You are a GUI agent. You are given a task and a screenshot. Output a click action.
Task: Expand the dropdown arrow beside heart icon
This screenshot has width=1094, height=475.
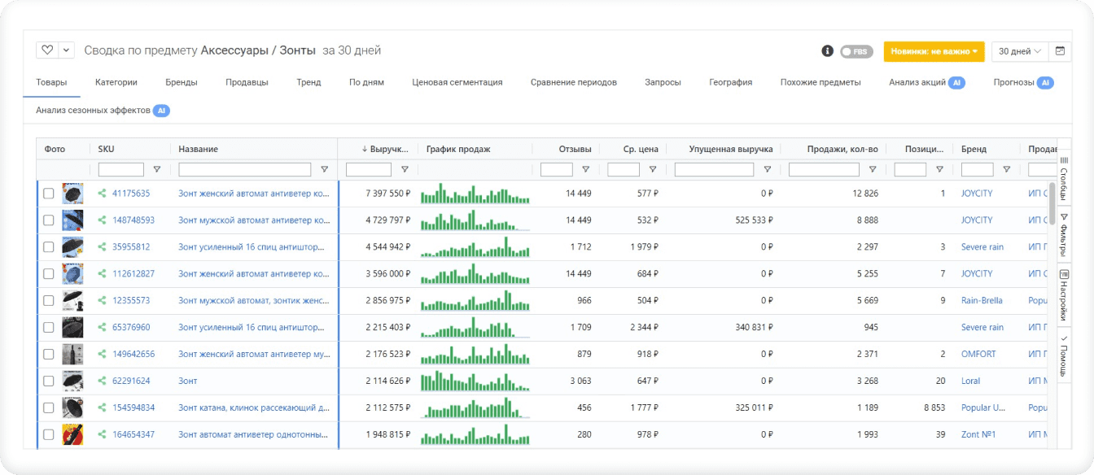[x=66, y=50]
